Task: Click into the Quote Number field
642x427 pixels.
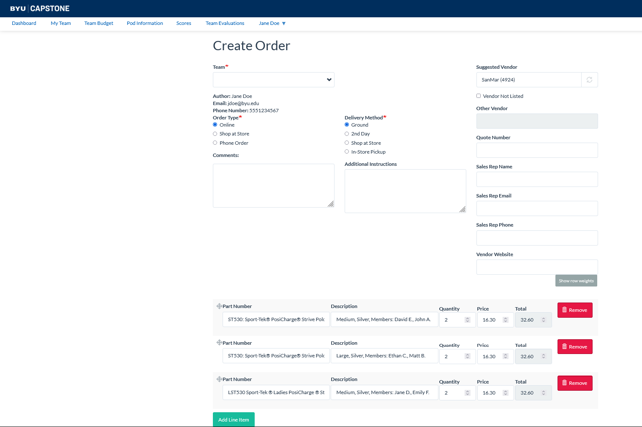Action: click(536, 150)
